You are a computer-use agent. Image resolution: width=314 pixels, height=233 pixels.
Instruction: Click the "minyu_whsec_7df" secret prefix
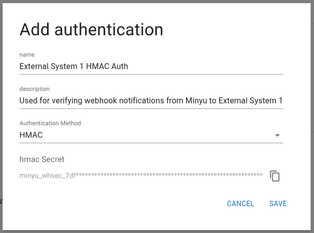47,175
